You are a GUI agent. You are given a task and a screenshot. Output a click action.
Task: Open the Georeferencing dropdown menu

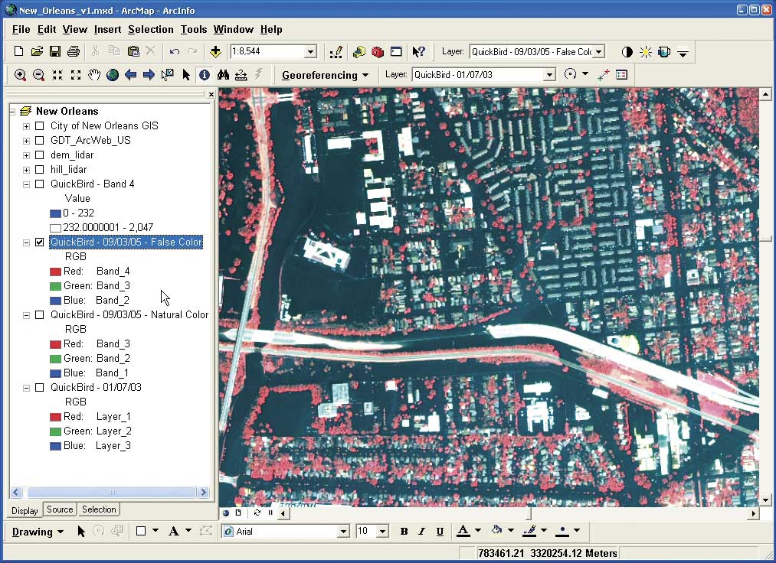[x=325, y=75]
